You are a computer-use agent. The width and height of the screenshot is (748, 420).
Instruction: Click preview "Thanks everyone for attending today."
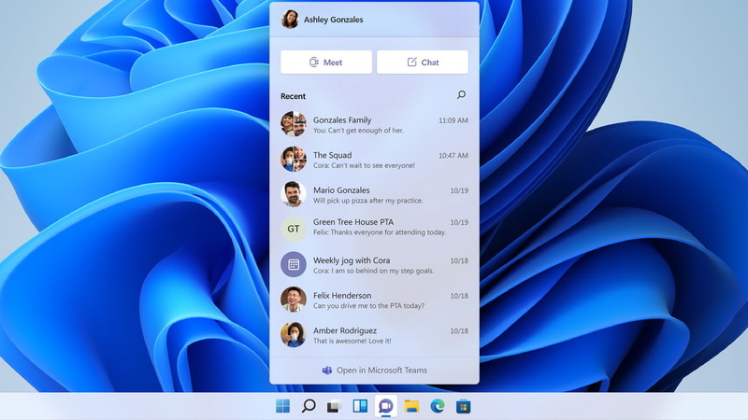tap(388, 231)
